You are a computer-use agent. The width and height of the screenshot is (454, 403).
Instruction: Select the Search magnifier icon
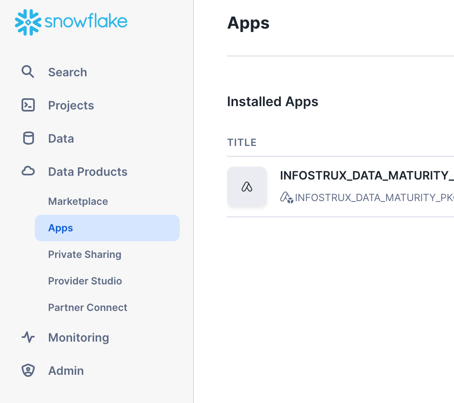(28, 72)
